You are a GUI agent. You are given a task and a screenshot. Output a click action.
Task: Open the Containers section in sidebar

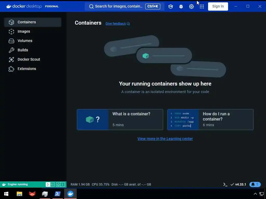(x=33, y=22)
